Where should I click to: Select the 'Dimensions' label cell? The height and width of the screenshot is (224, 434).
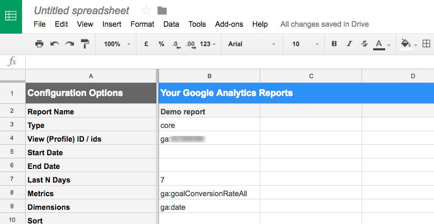click(91, 206)
